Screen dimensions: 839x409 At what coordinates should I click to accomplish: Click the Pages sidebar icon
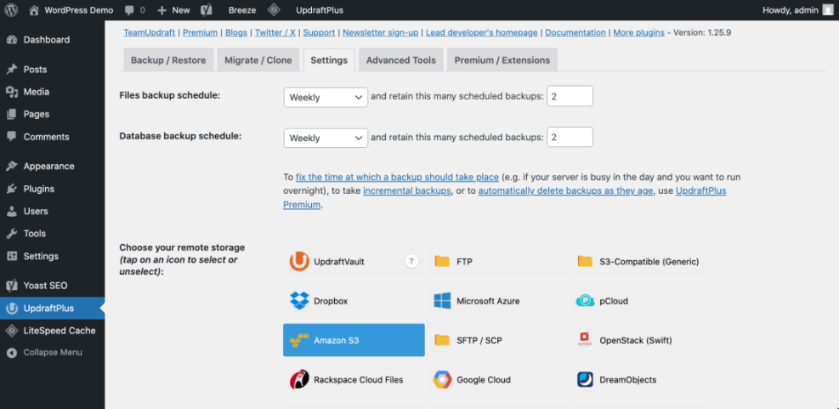coord(12,114)
